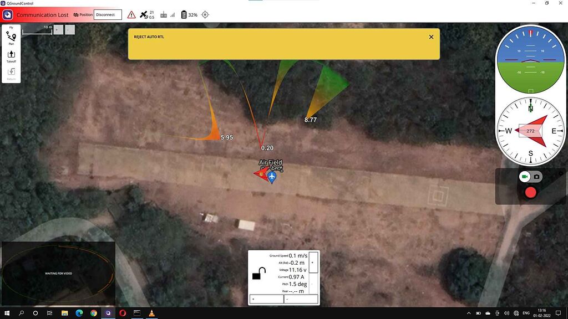View GPS satellite count status icon
This screenshot has width=568, height=319.
click(x=144, y=15)
